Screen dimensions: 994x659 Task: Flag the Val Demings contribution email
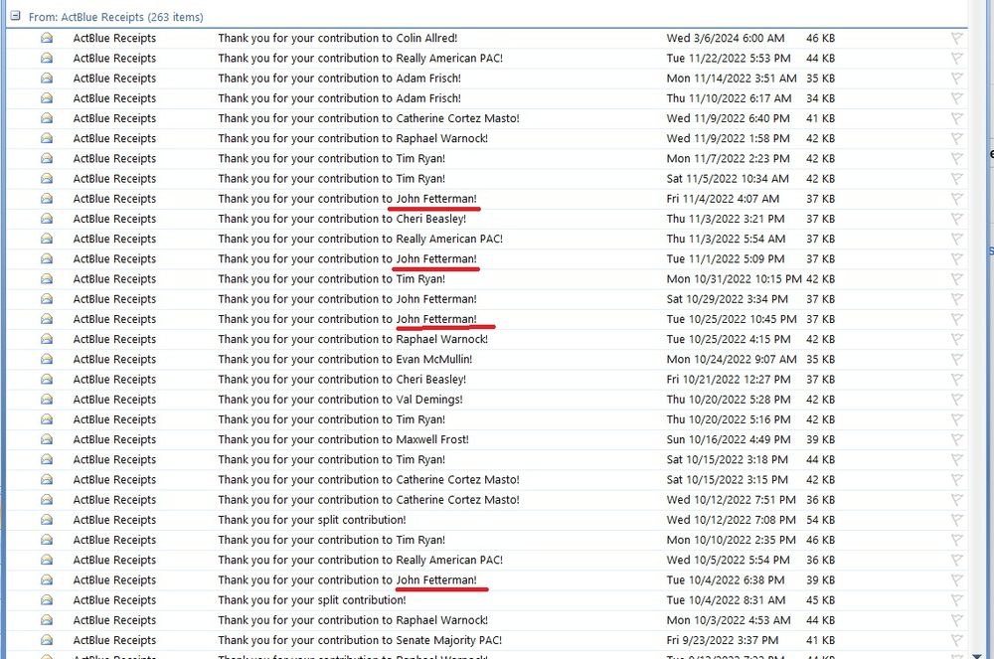click(x=956, y=400)
